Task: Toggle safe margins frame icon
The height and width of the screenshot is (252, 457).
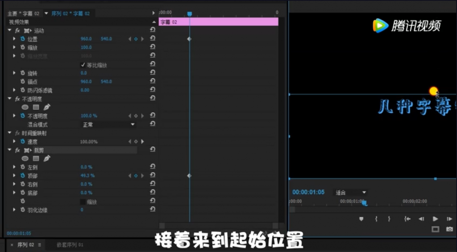Action: pyautogui.click(x=435, y=230)
